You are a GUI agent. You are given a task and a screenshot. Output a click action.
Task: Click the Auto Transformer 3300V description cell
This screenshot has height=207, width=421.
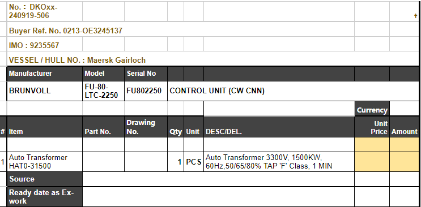(279, 162)
